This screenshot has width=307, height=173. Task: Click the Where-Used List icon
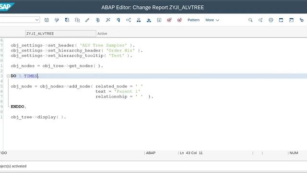pos(129,20)
